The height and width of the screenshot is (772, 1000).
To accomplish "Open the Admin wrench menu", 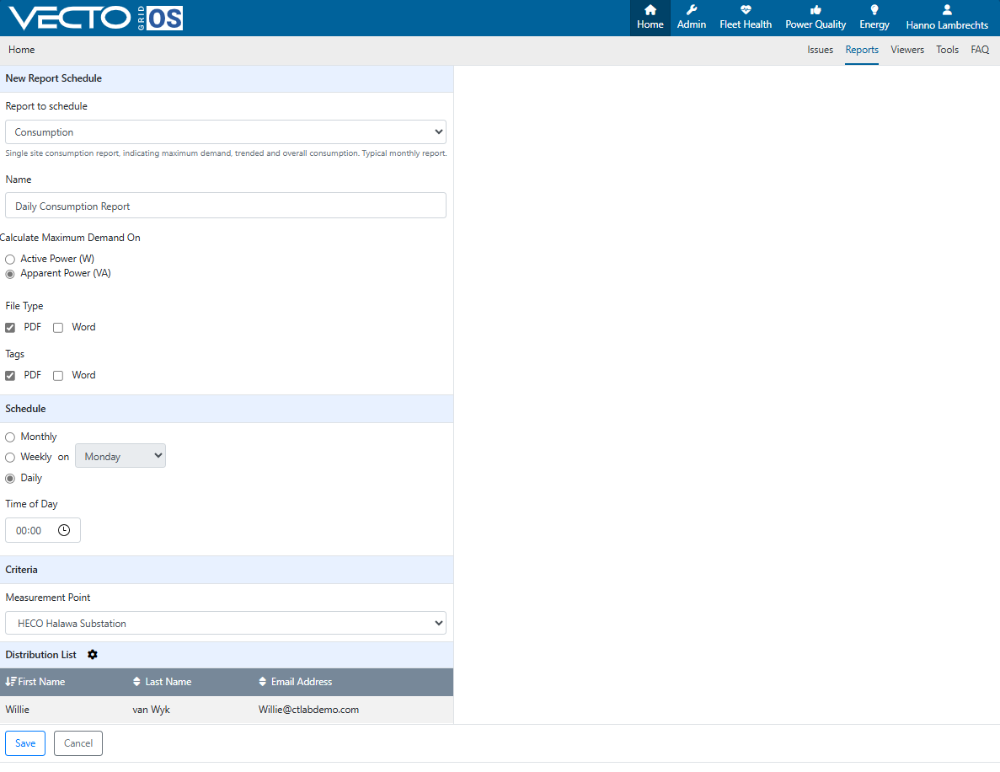I will click(x=692, y=18).
